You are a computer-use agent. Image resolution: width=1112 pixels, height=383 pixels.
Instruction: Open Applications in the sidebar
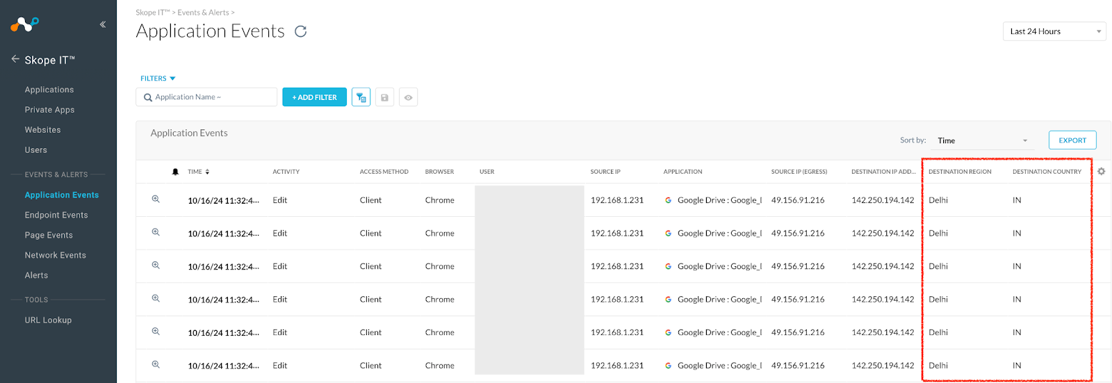click(49, 90)
